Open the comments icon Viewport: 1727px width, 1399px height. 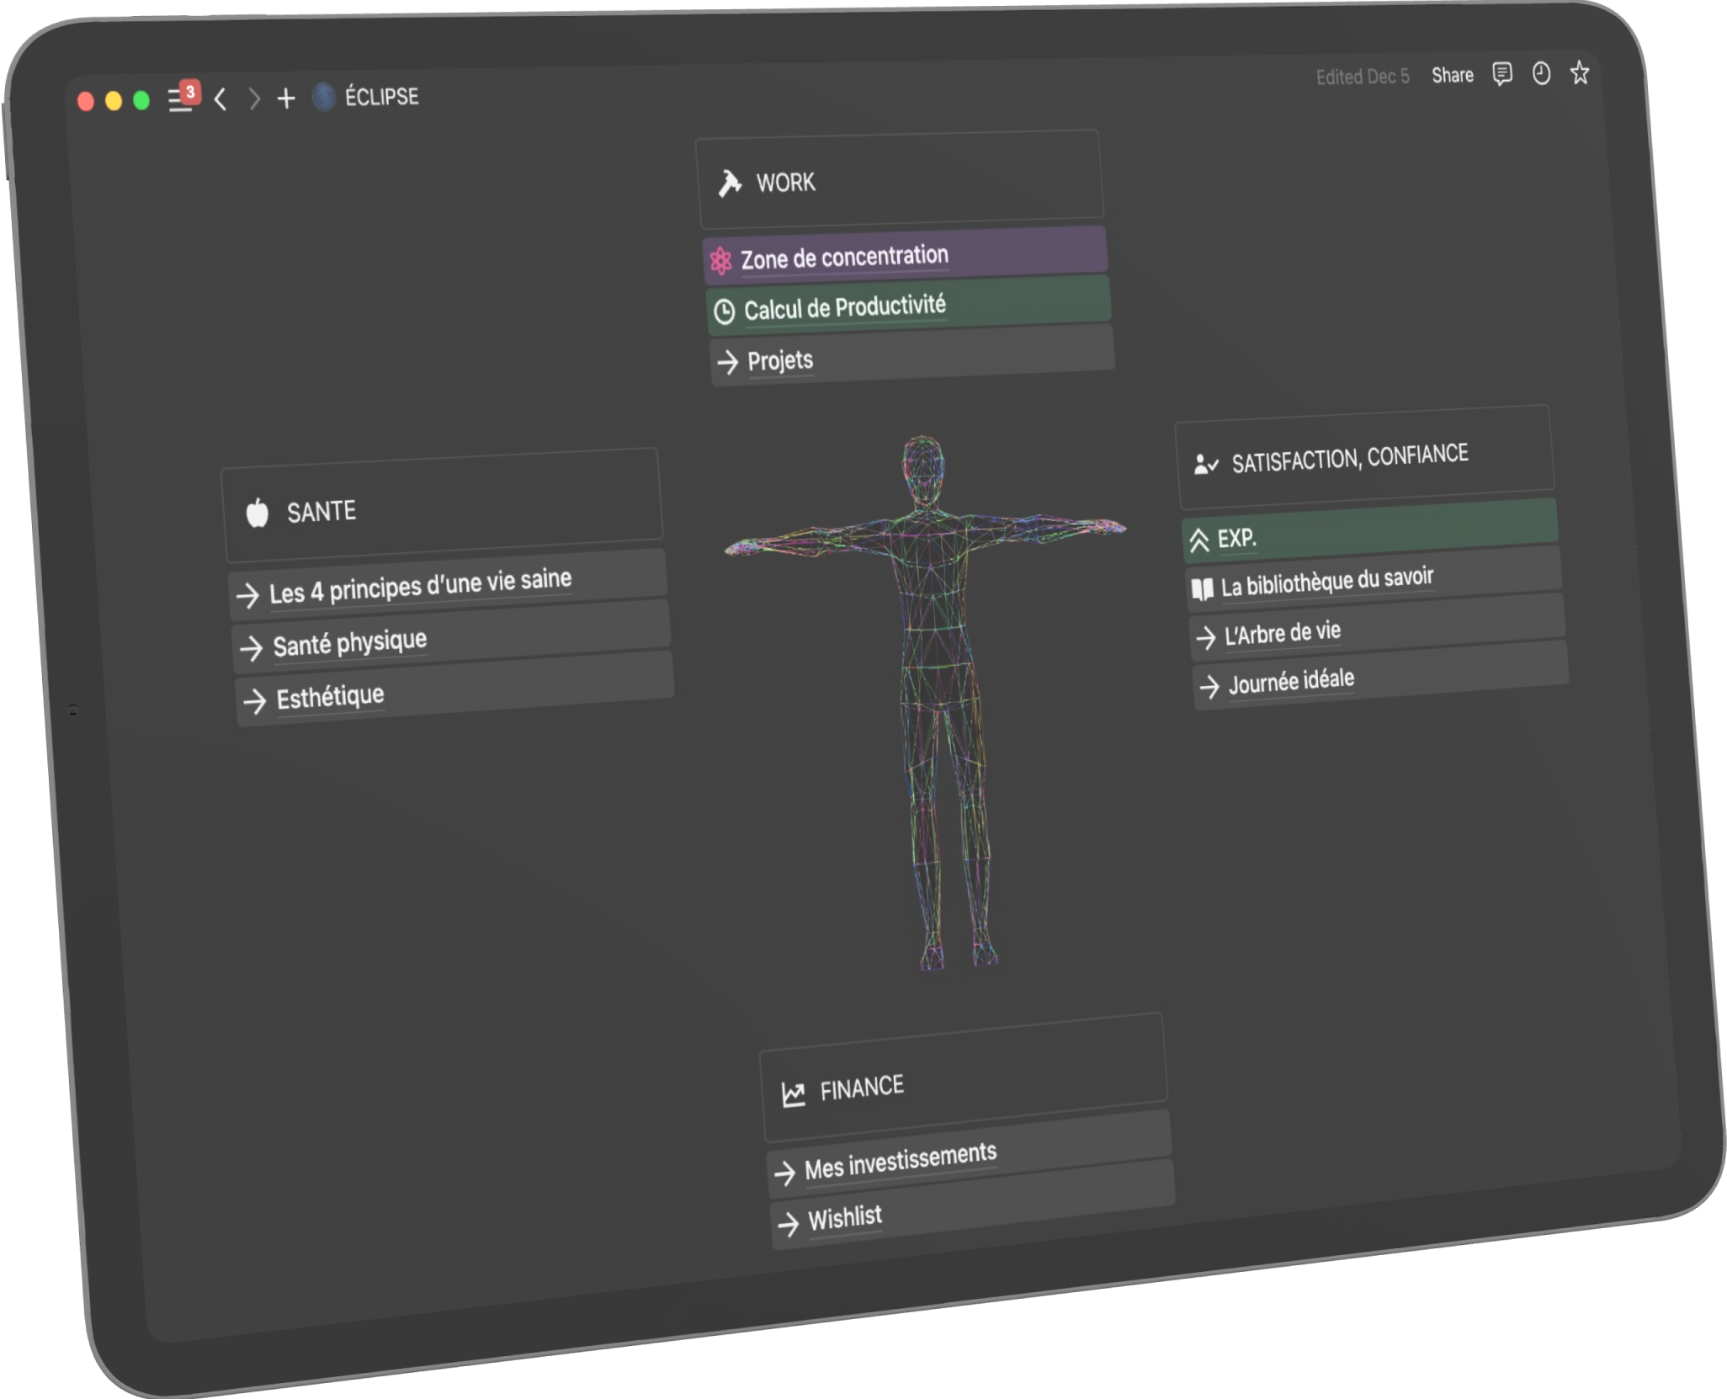[1501, 74]
